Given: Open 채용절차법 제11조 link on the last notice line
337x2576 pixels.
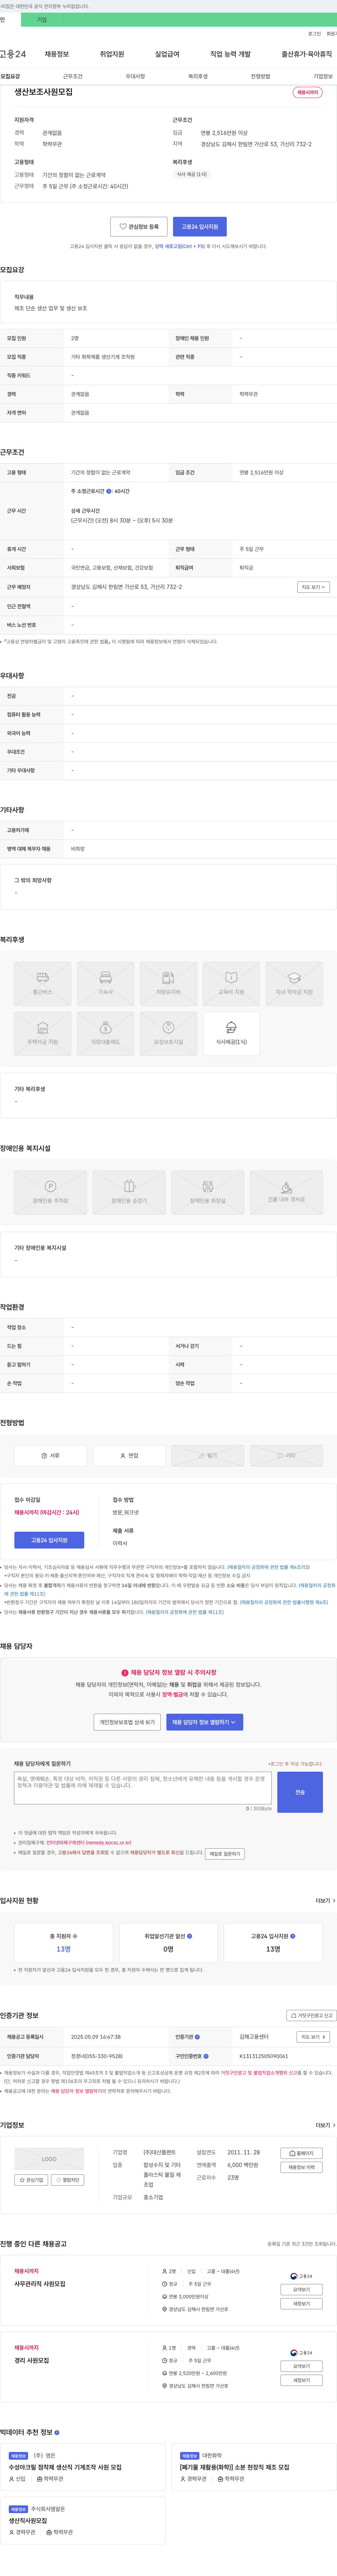Looking at the screenshot, I should [185, 1612].
